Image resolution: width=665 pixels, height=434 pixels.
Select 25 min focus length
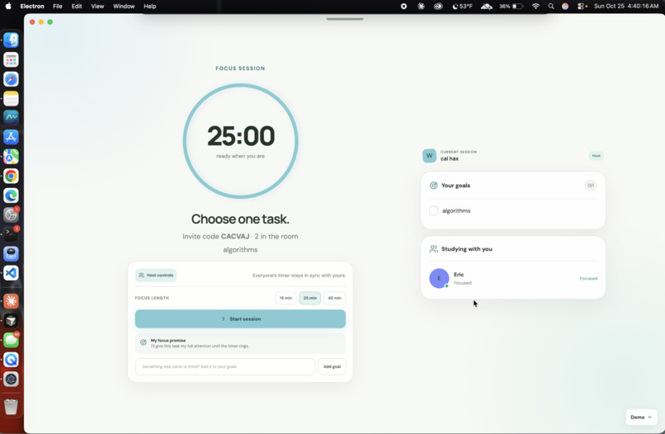click(x=310, y=298)
